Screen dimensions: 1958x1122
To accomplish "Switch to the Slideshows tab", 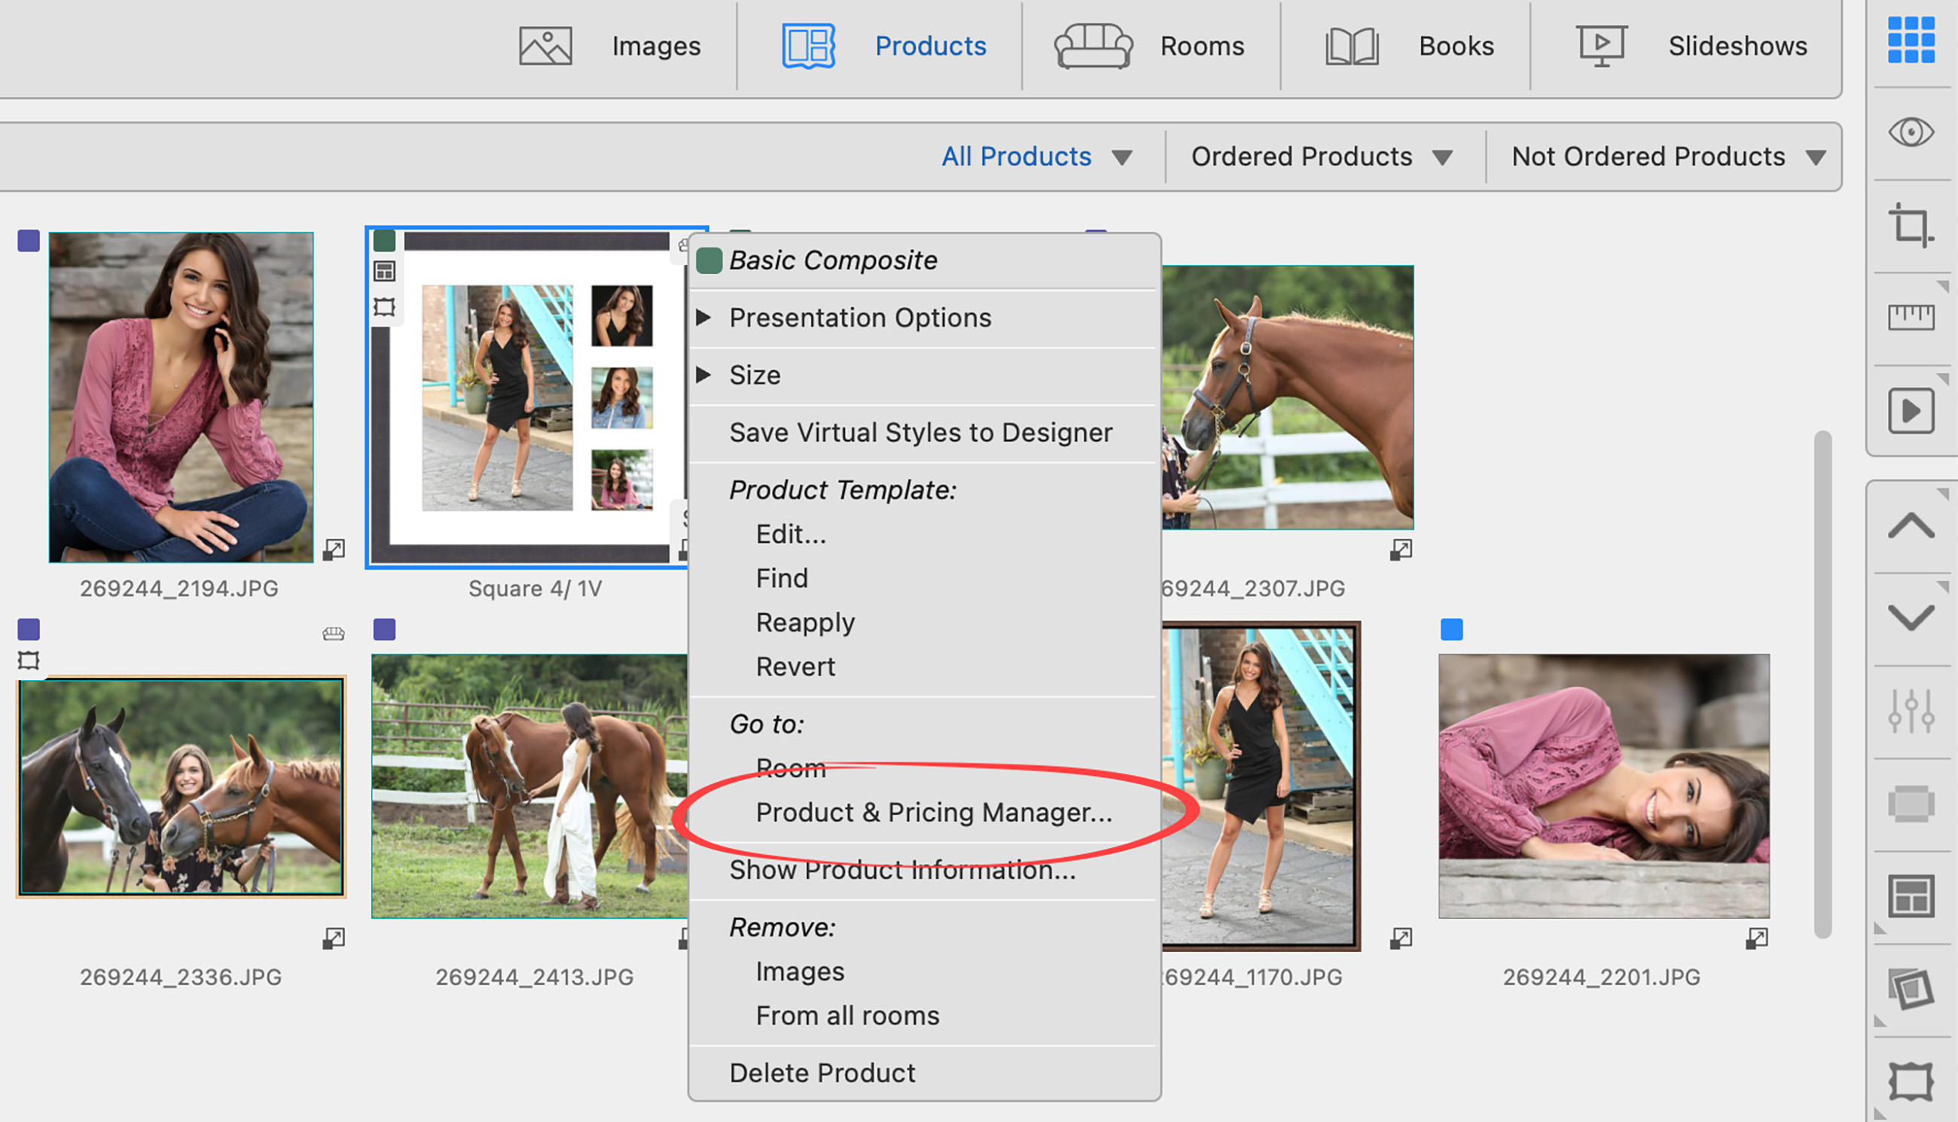I will pyautogui.click(x=1692, y=46).
